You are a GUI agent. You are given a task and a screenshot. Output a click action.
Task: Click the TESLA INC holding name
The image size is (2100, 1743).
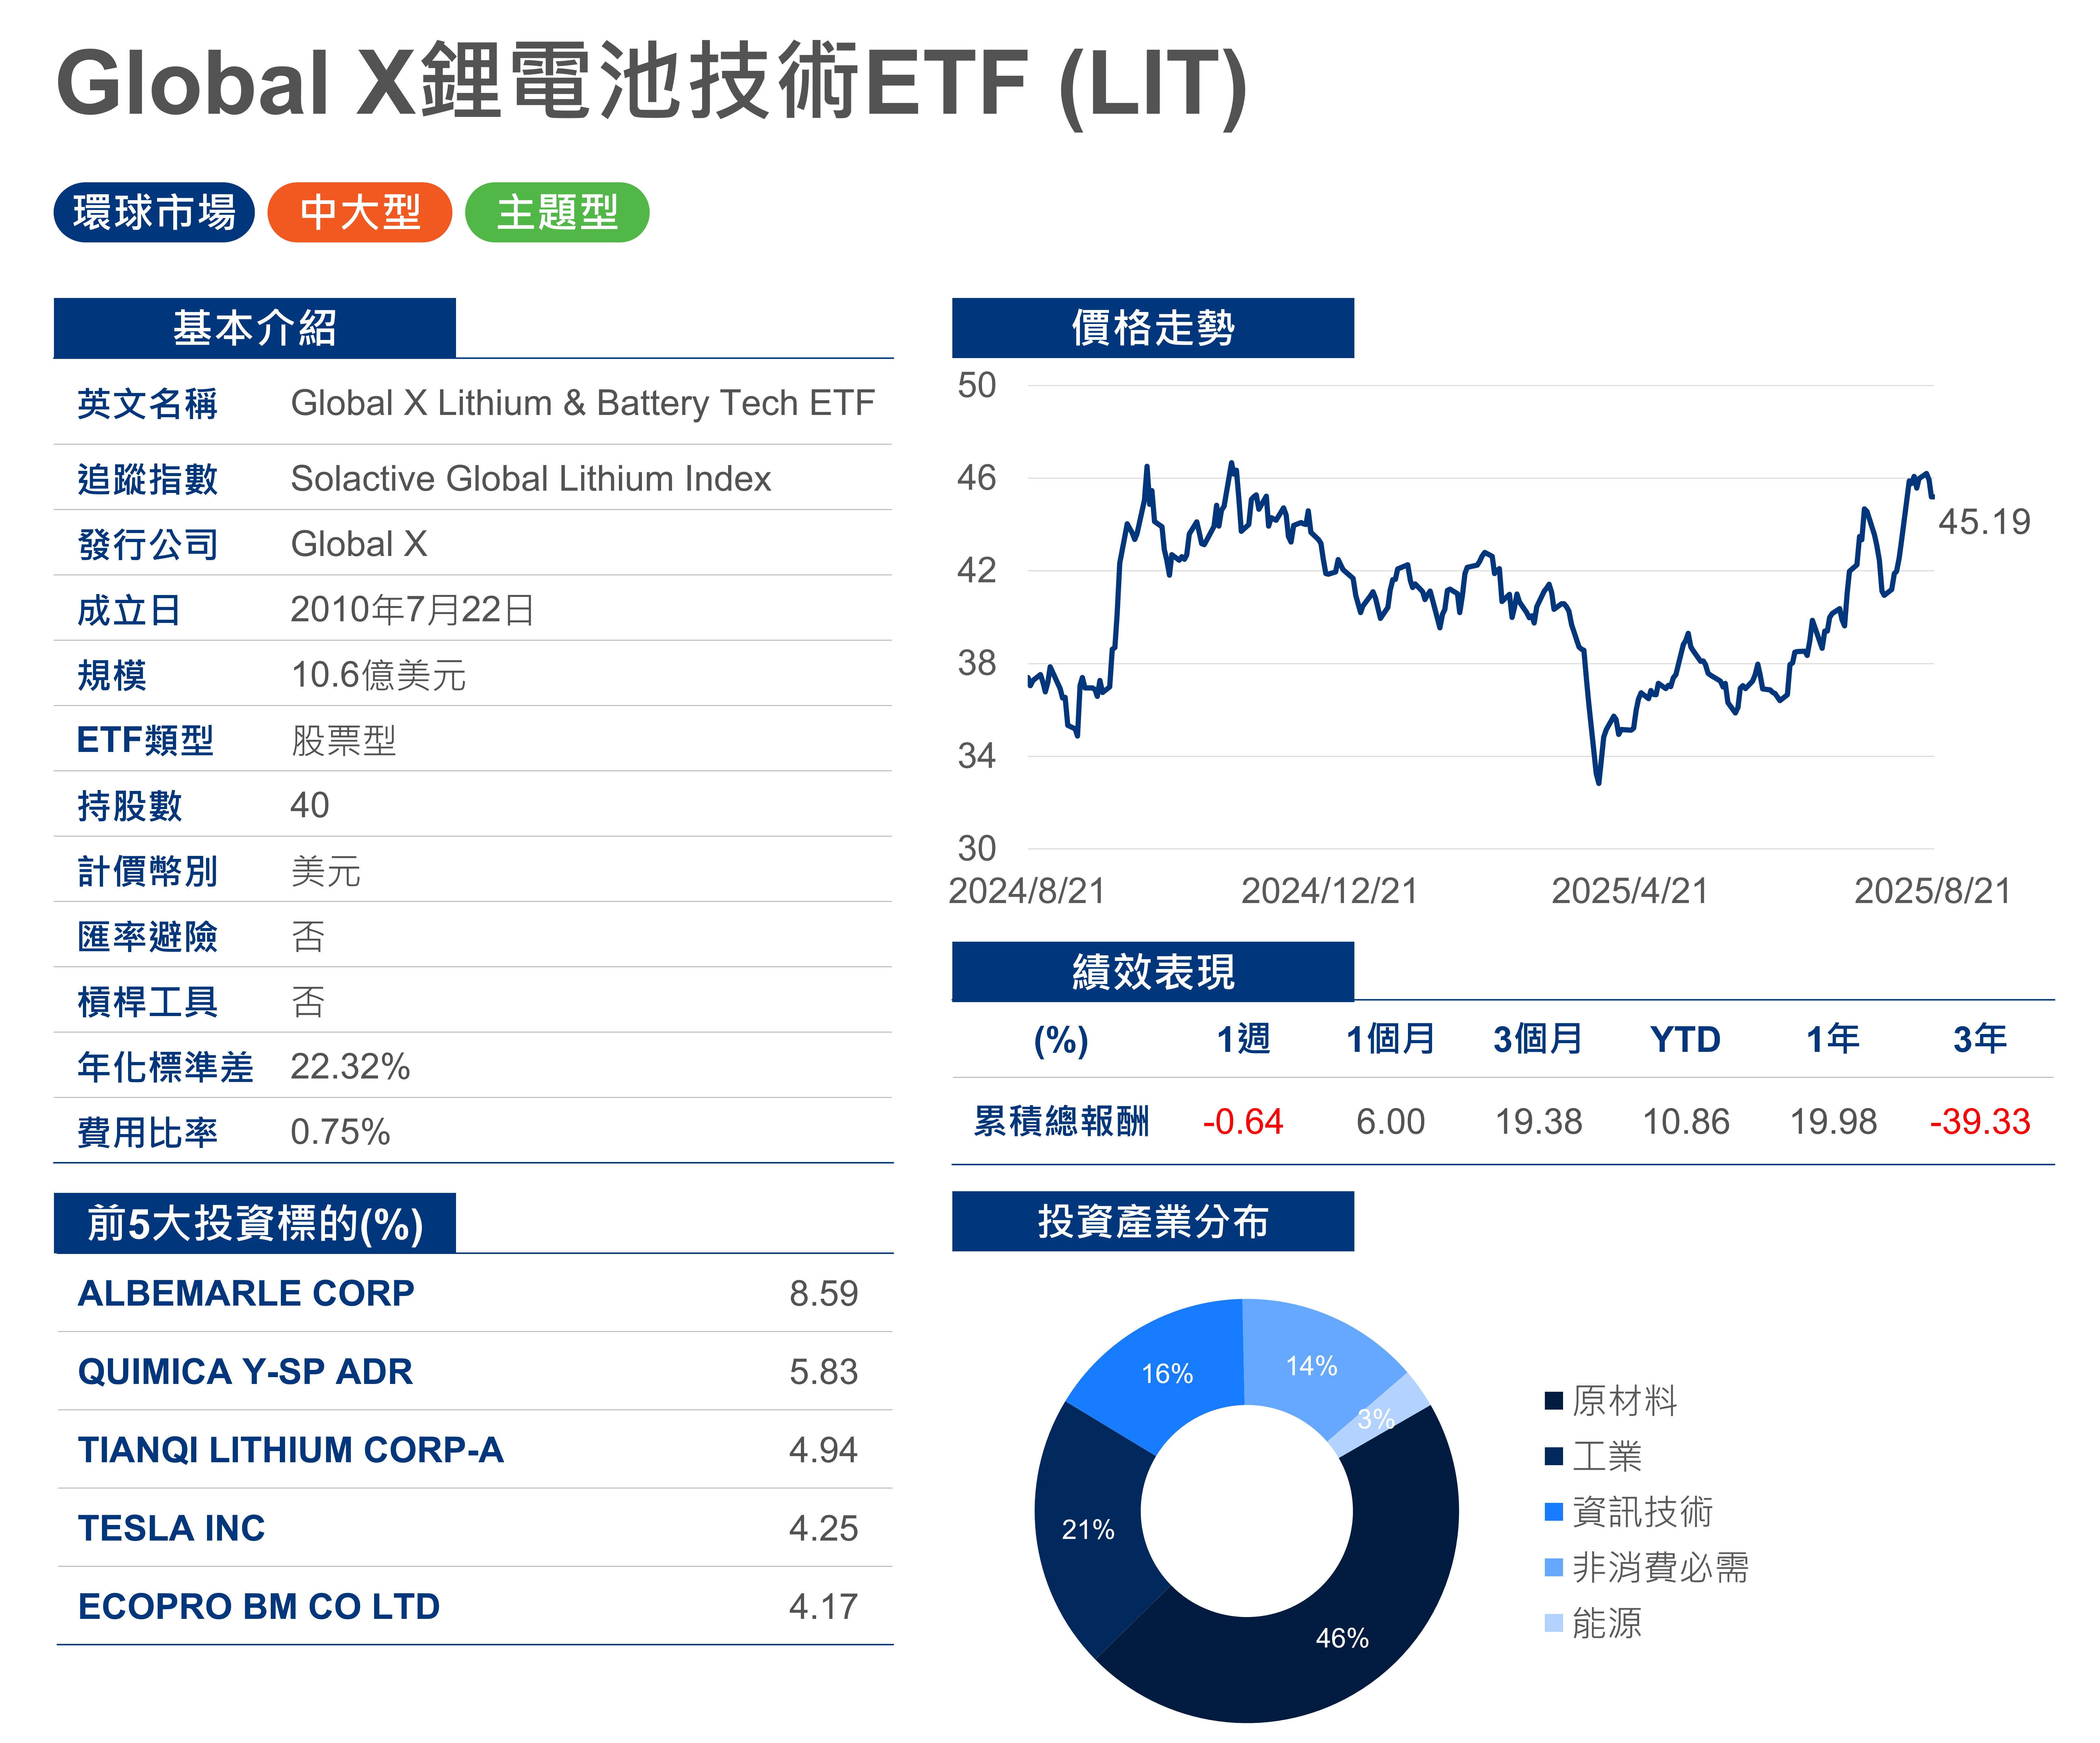click(172, 1528)
